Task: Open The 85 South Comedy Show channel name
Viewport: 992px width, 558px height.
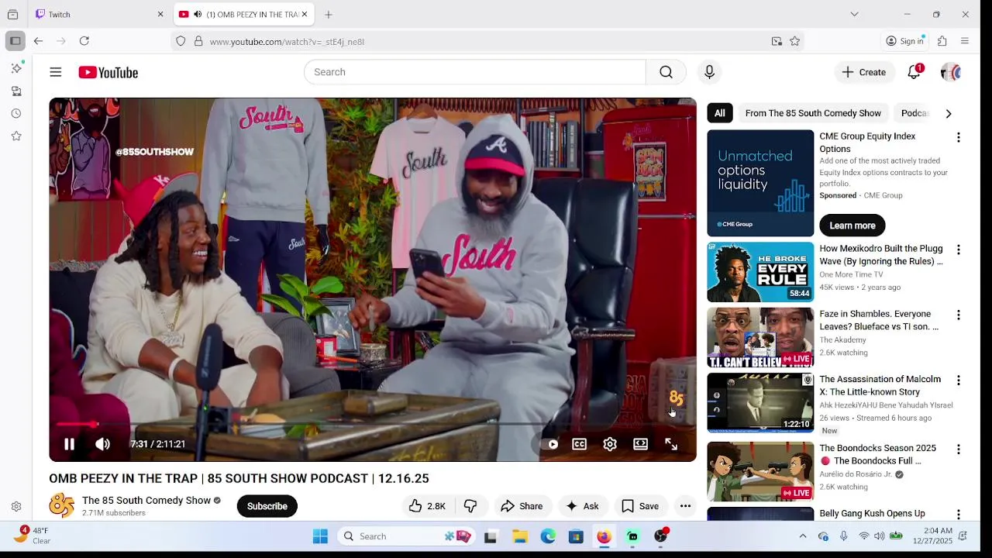Action: coord(146,501)
